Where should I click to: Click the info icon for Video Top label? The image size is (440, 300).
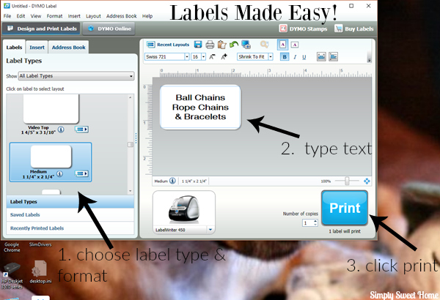tap(61, 129)
